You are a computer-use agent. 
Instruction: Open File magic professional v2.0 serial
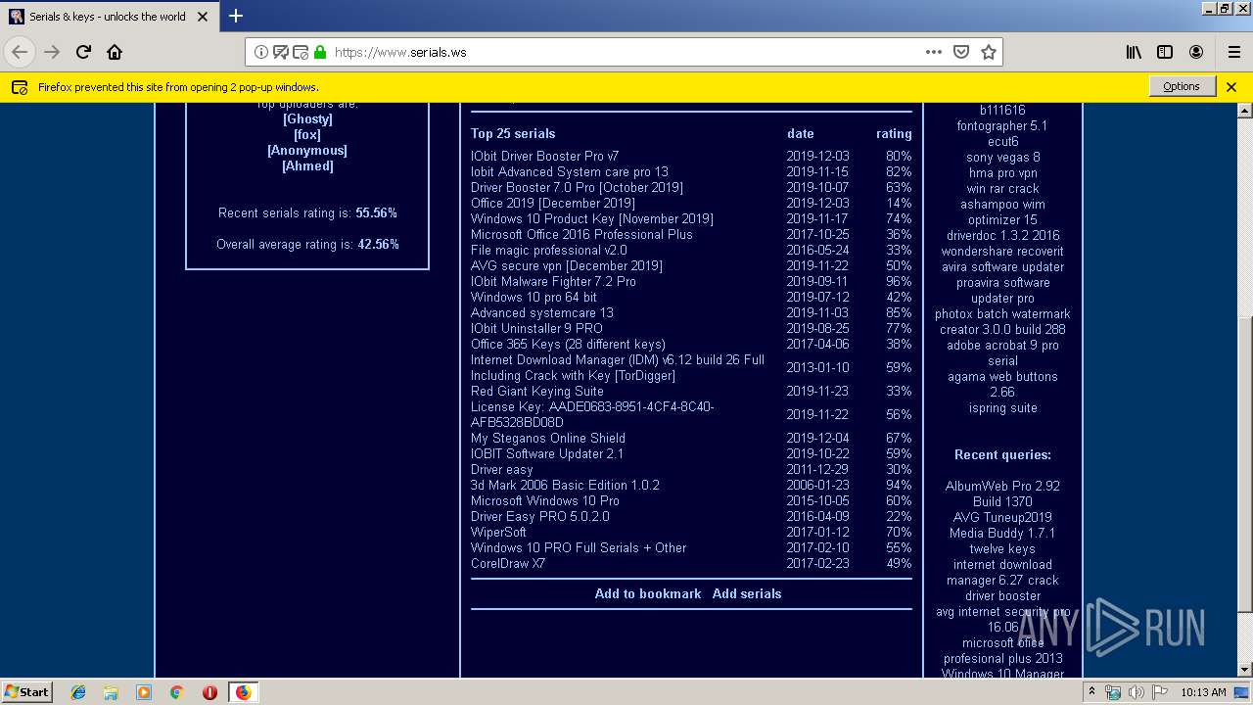click(549, 250)
